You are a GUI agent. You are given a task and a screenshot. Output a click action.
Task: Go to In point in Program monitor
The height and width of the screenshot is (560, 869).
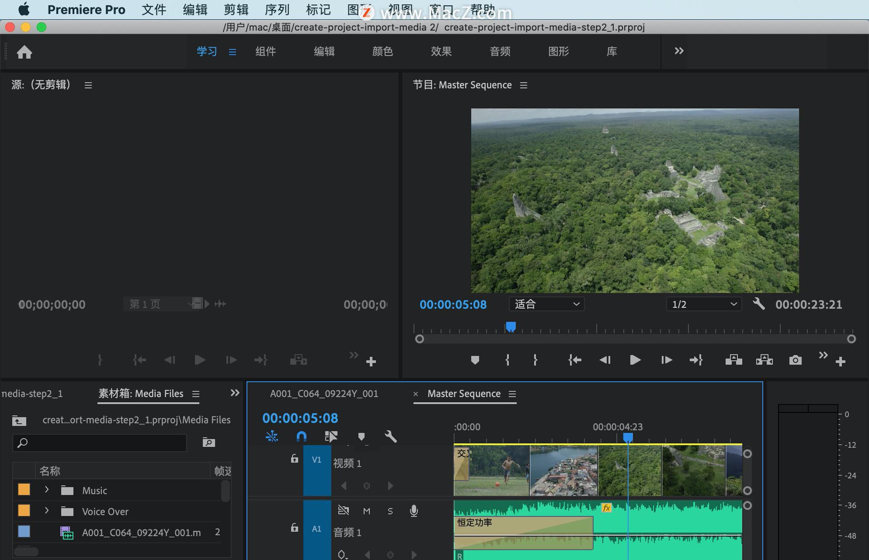click(x=575, y=360)
